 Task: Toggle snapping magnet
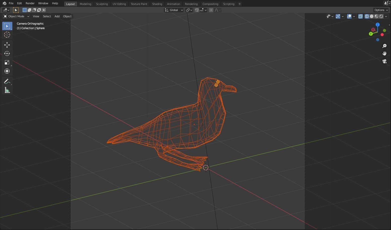coord(197,10)
